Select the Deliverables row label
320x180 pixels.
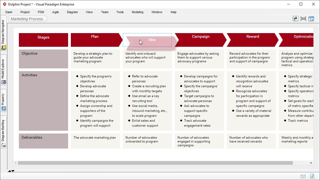[43, 141]
